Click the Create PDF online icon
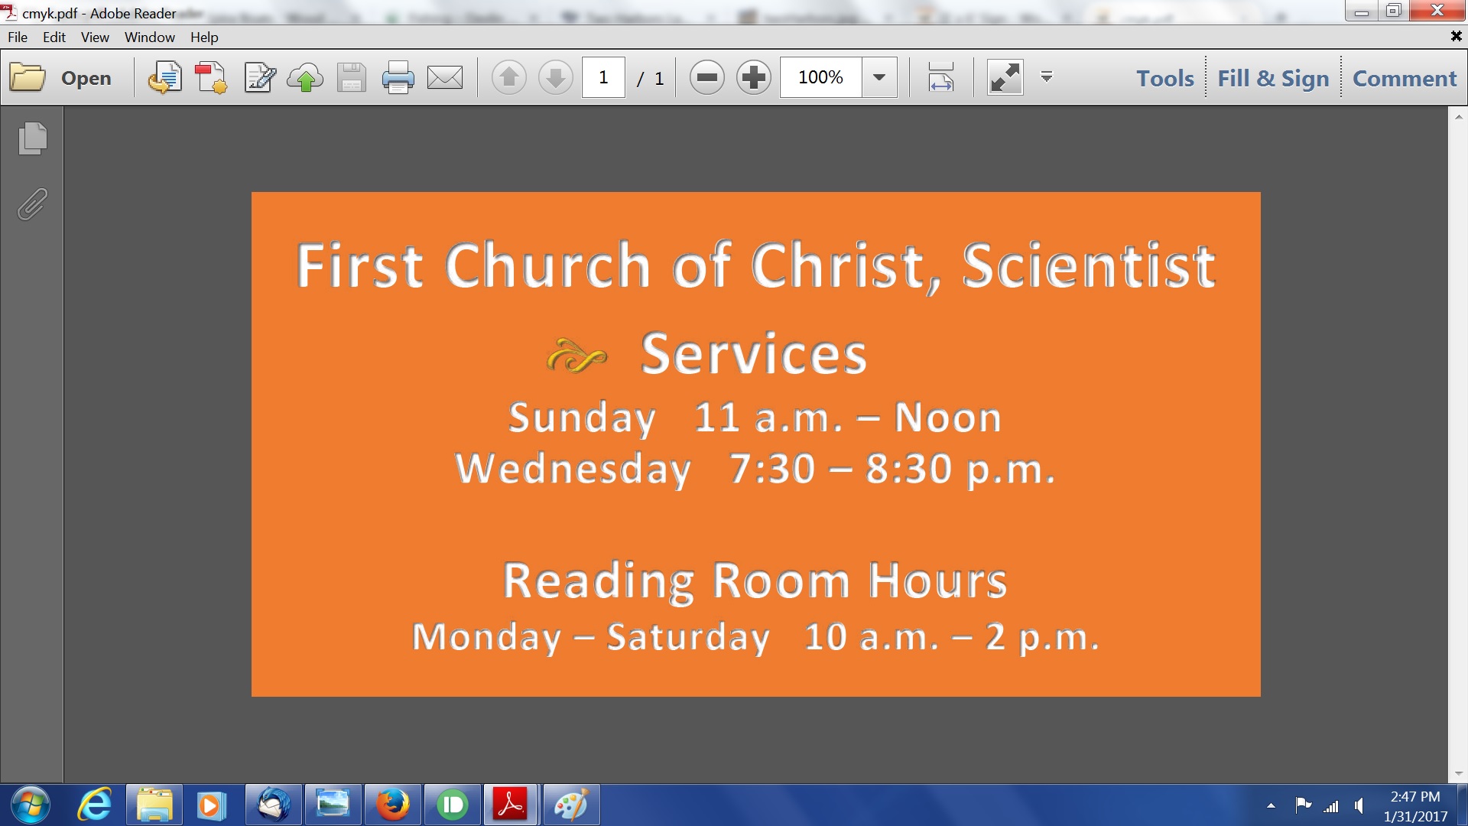The width and height of the screenshot is (1468, 826). click(211, 77)
